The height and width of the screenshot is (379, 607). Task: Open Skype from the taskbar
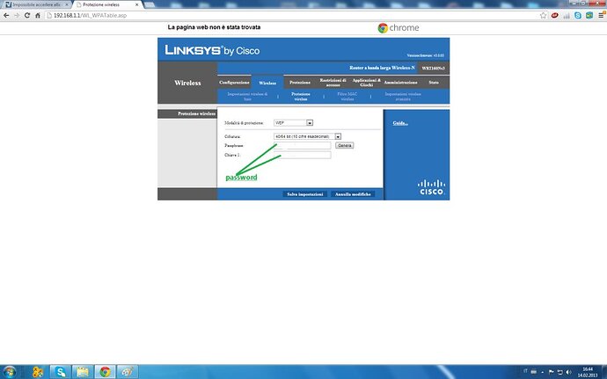pos(61,370)
